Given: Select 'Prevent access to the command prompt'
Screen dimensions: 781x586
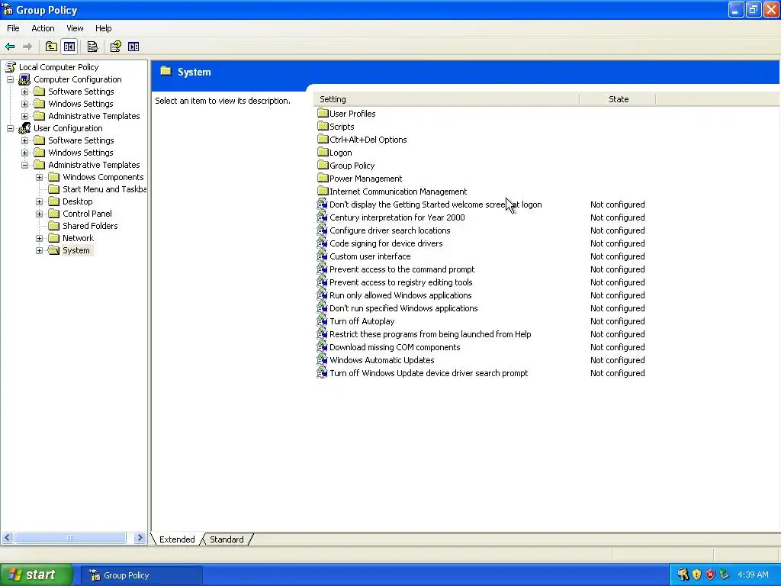Looking at the screenshot, I should click(x=402, y=269).
